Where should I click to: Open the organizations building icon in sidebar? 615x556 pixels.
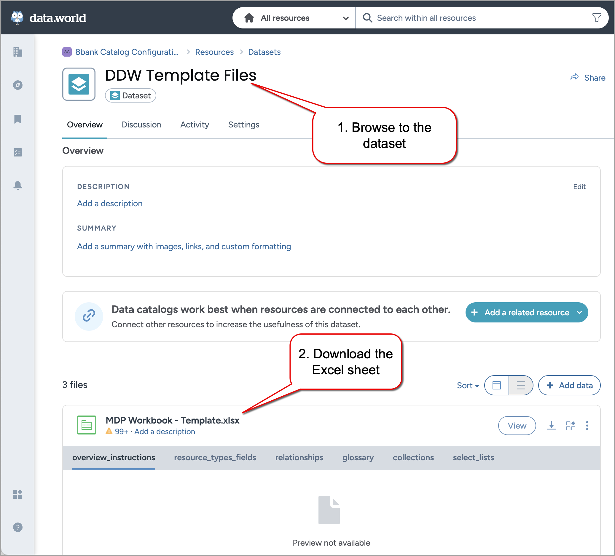(18, 52)
